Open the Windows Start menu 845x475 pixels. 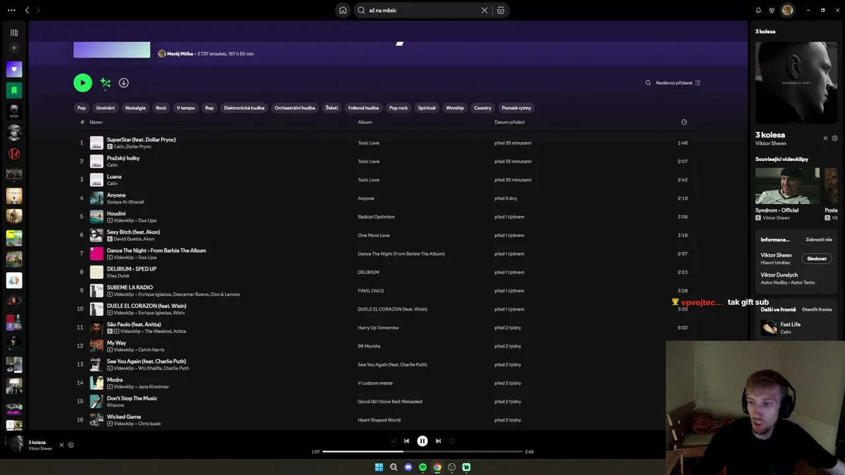pyautogui.click(x=379, y=467)
